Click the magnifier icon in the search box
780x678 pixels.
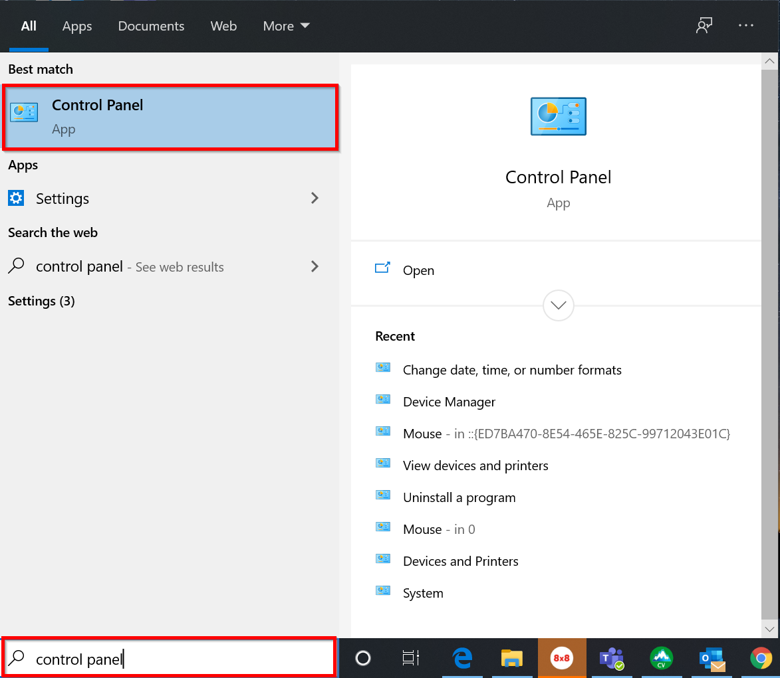pos(16,657)
